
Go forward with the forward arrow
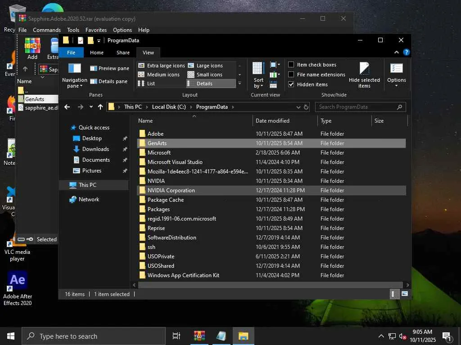click(x=80, y=107)
